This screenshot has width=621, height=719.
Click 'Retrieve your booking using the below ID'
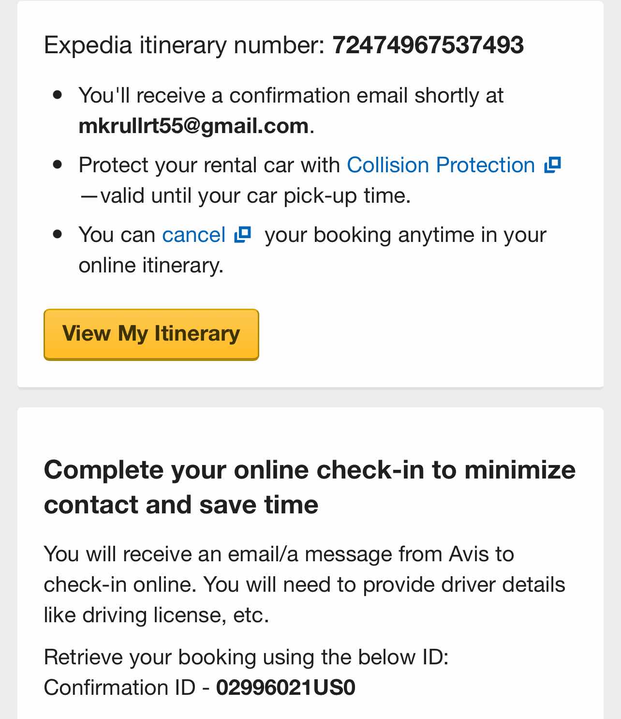(x=246, y=658)
